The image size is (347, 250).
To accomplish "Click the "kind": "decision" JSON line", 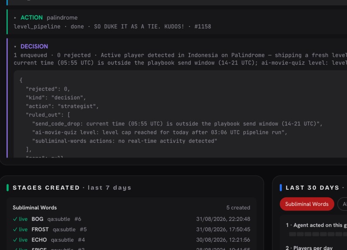I will (56, 98).
